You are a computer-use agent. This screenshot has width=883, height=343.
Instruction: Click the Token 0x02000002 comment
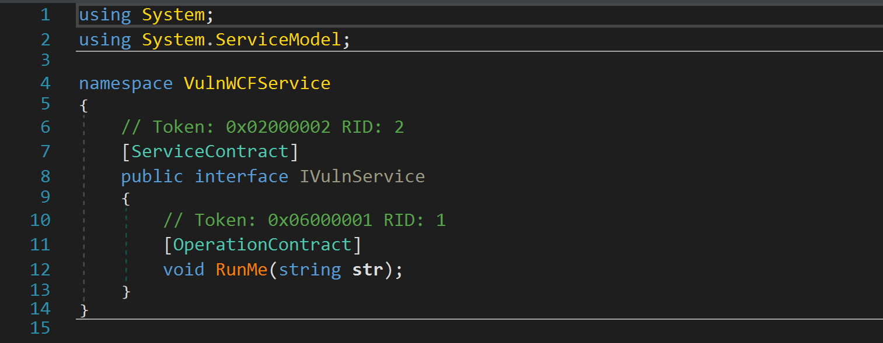click(263, 126)
